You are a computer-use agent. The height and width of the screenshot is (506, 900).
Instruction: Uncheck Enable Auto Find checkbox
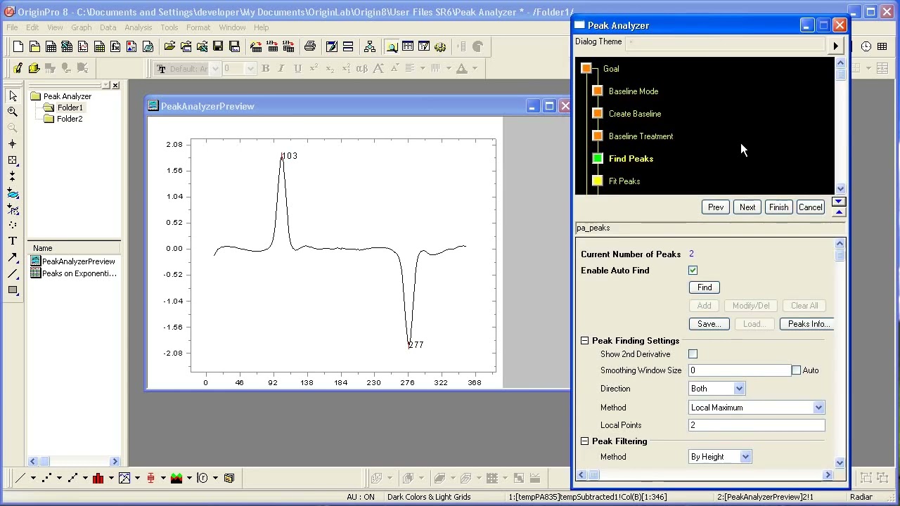(693, 271)
